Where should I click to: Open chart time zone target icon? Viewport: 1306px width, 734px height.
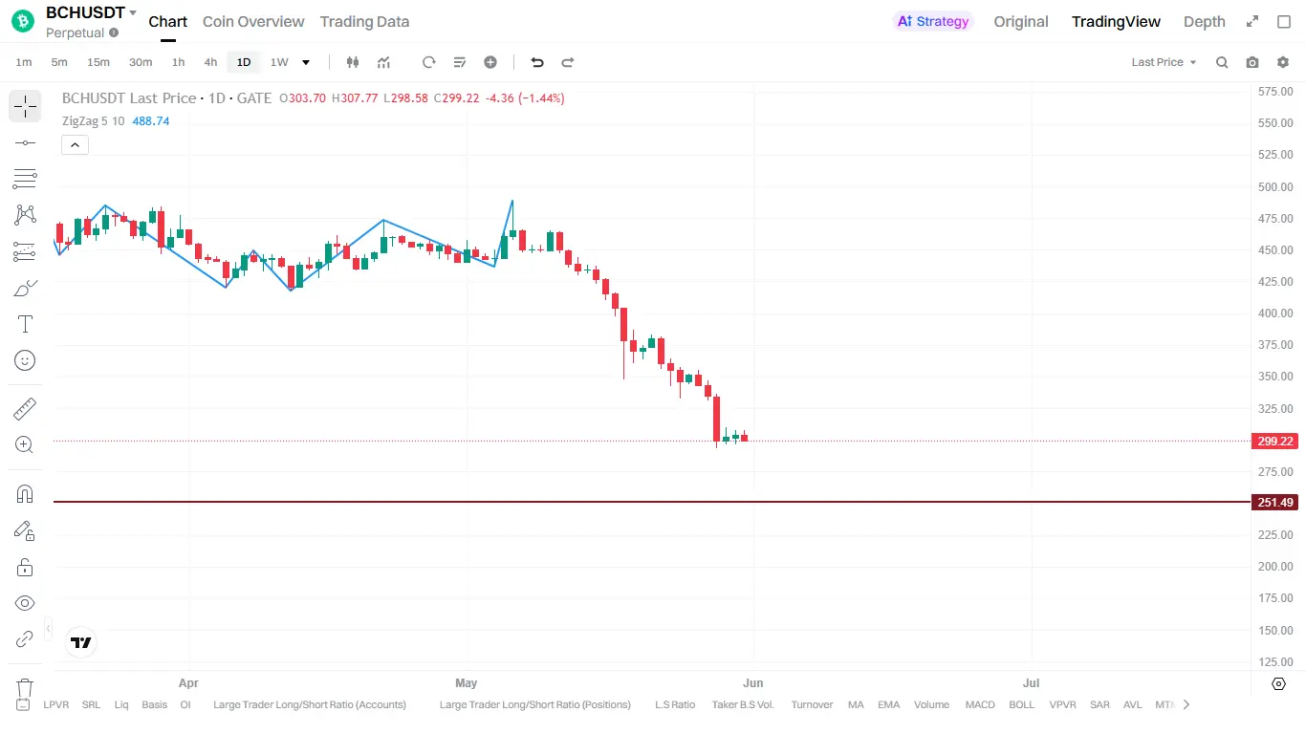click(1279, 683)
